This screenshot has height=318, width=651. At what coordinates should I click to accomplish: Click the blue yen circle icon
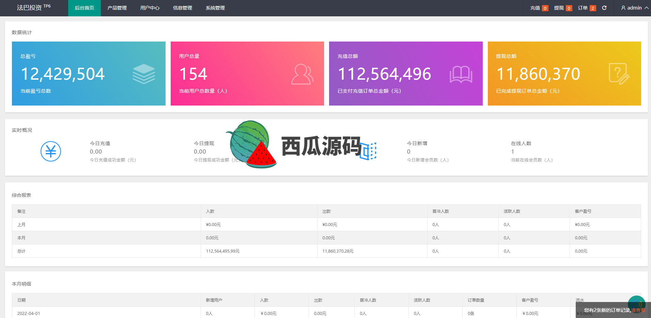(x=51, y=151)
